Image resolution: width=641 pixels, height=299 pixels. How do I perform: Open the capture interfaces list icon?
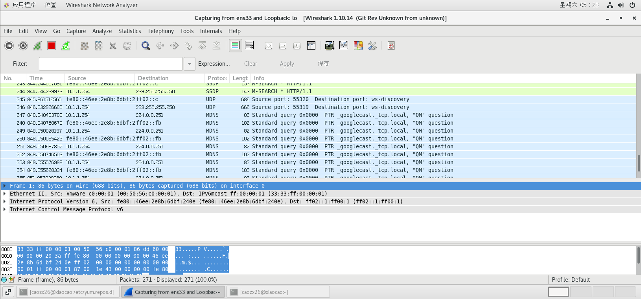pos(9,46)
